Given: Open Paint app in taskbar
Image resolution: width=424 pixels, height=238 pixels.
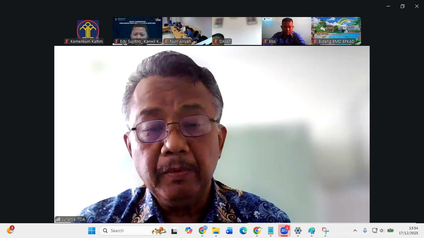Looking at the screenshot, I should [x=312, y=231].
